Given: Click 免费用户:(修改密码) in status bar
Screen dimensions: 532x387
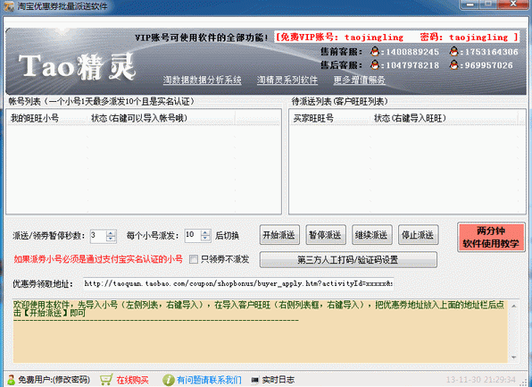Looking at the screenshot, I should pos(54,380).
